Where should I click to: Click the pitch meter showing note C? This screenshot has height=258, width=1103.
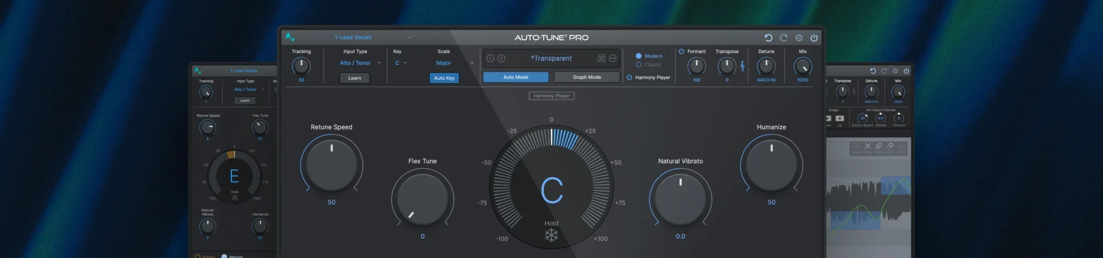(551, 188)
